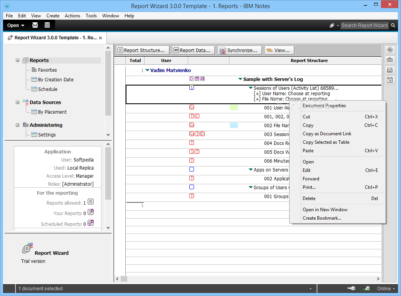The height and width of the screenshot is (296, 401).
Task: Open the Actions menu
Action: [x=72, y=15]
